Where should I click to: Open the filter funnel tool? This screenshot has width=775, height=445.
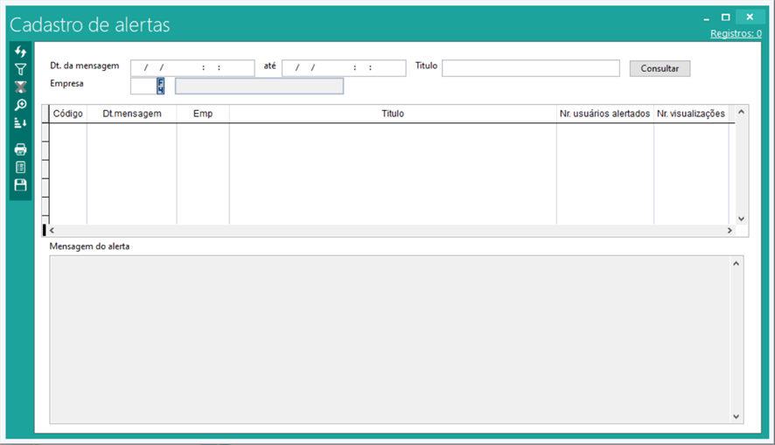pos(21,69)
